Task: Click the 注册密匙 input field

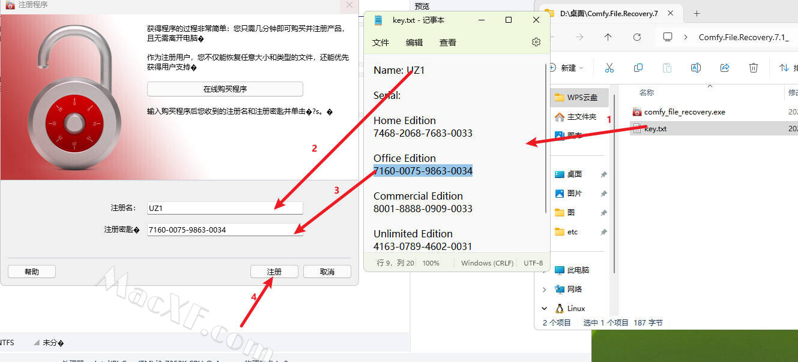Action: [225, 230]
